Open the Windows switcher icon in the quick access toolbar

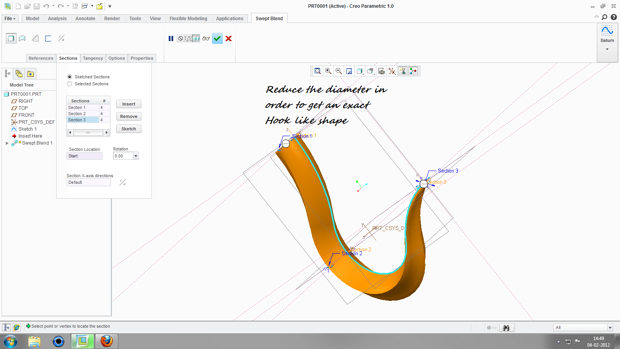(84, 6)
